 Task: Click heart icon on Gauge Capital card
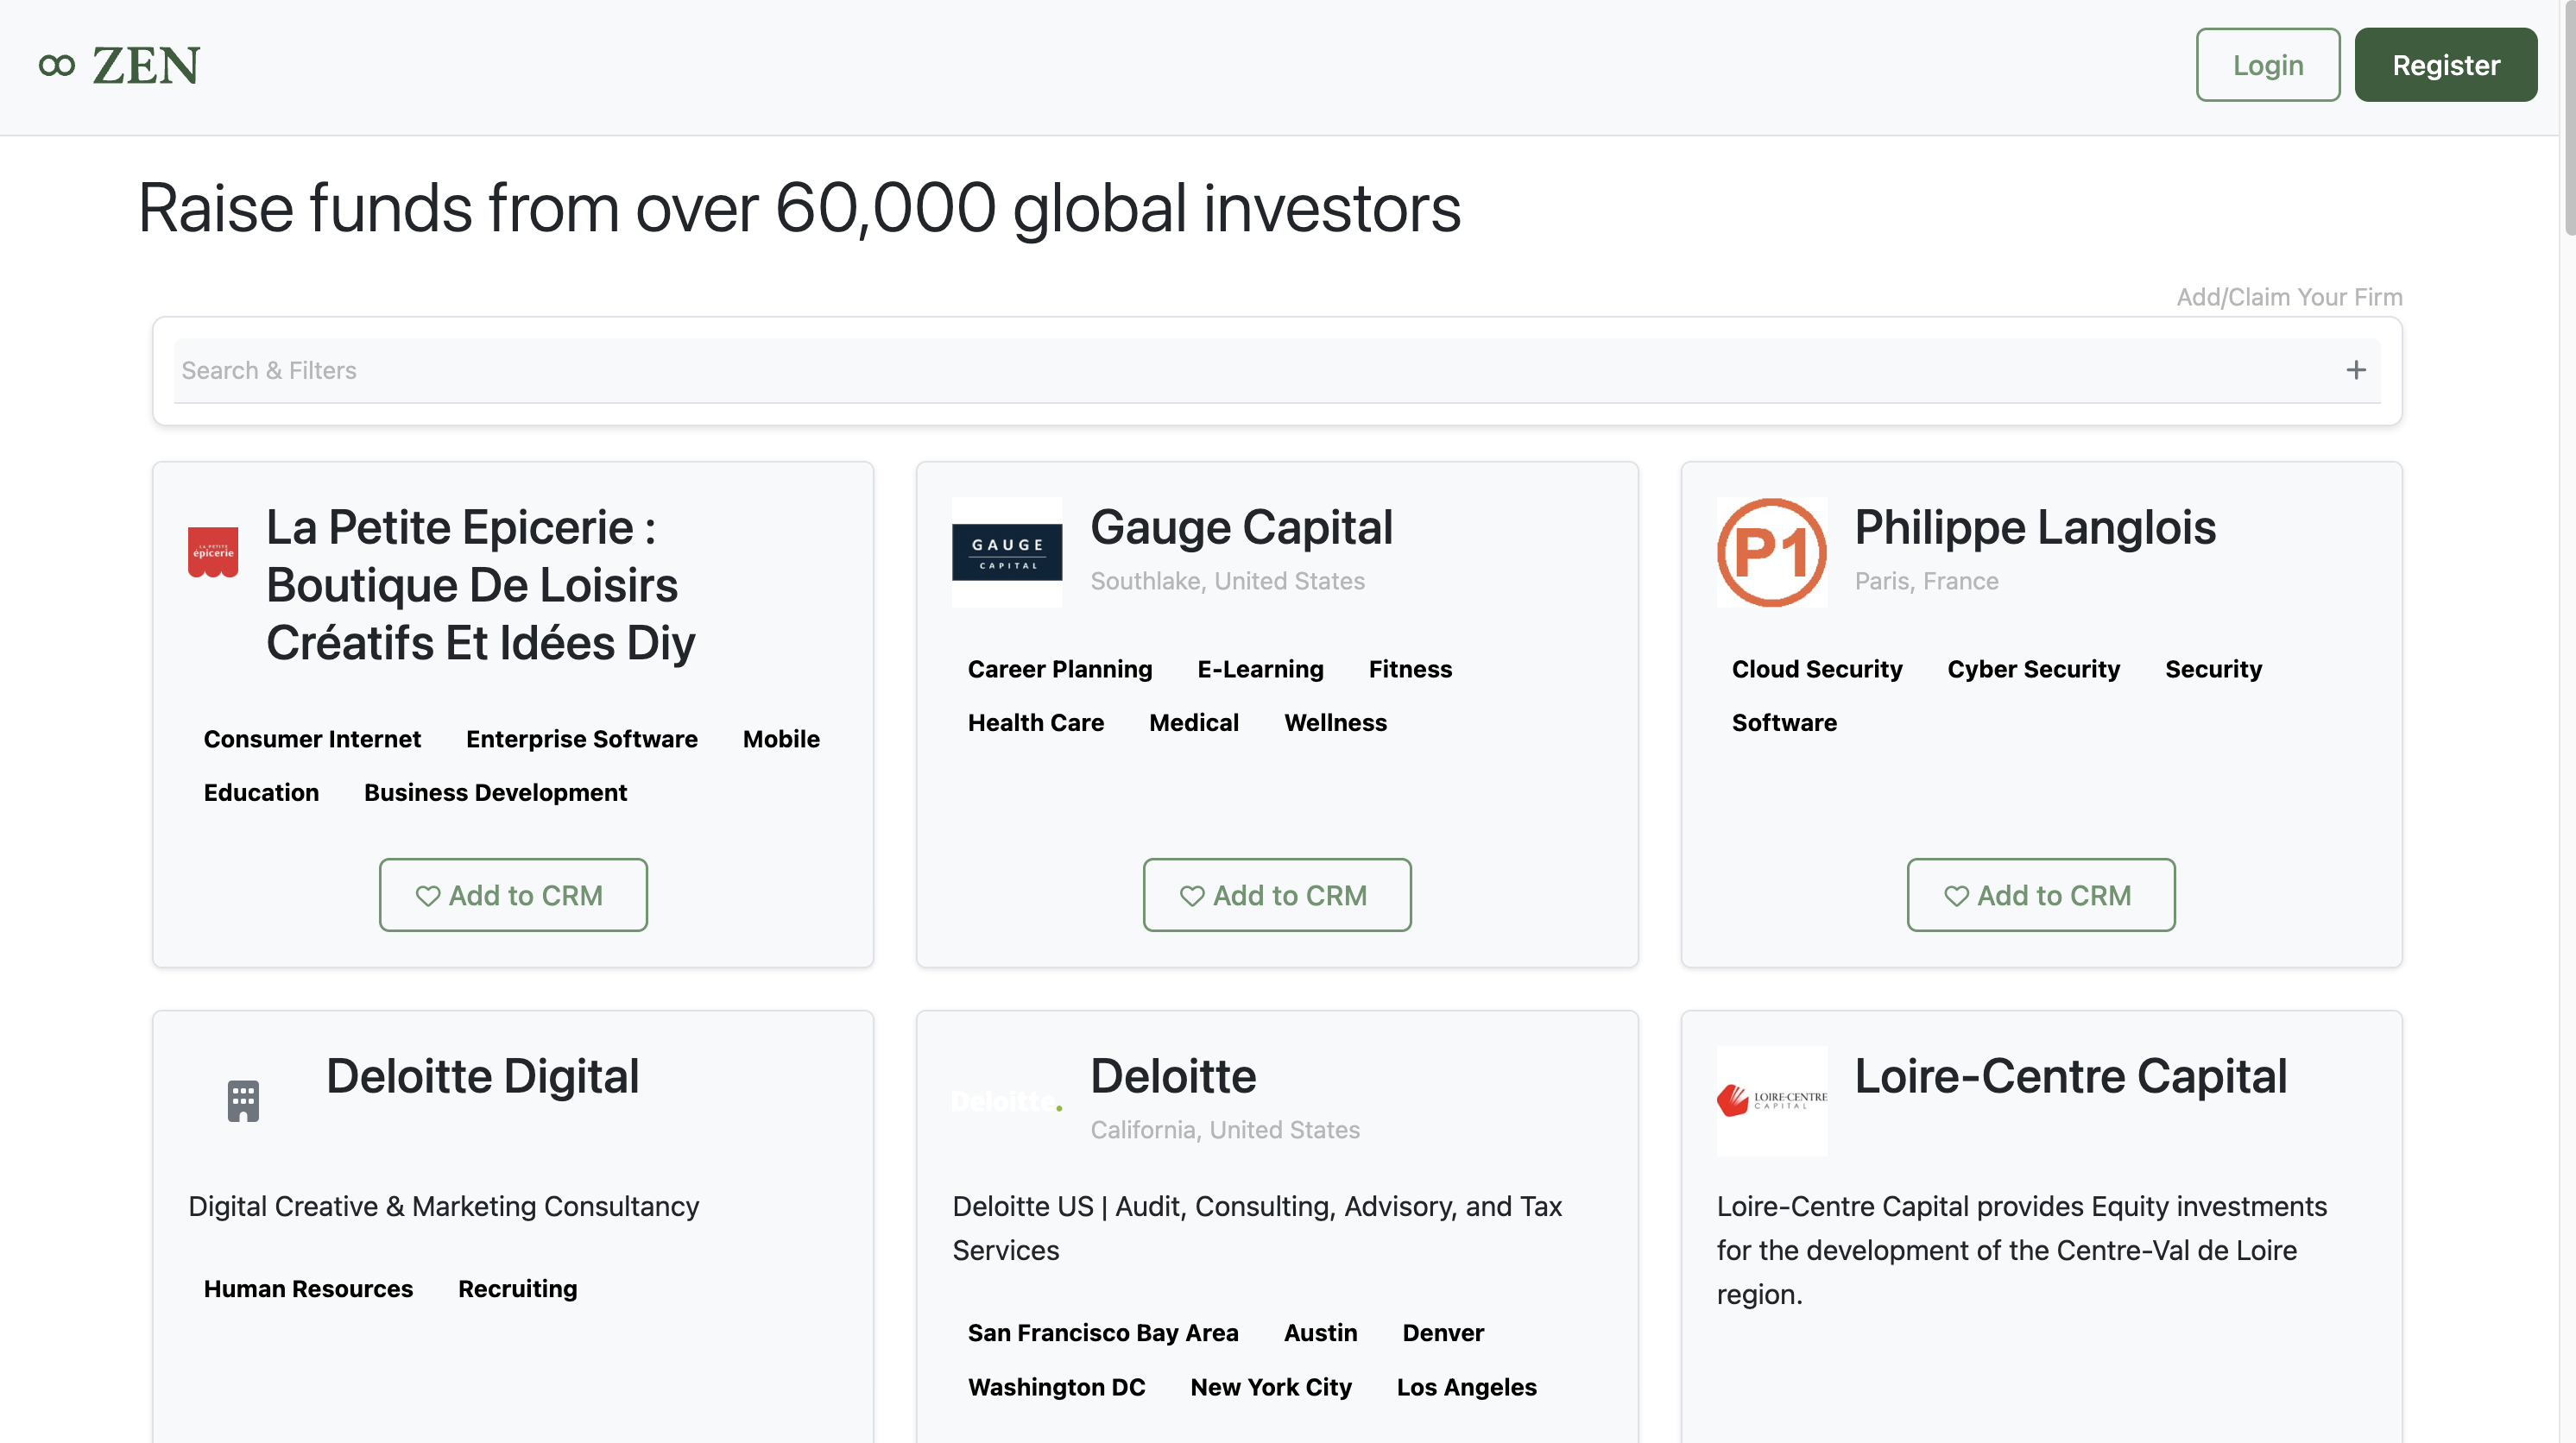tap(1192, 896)
